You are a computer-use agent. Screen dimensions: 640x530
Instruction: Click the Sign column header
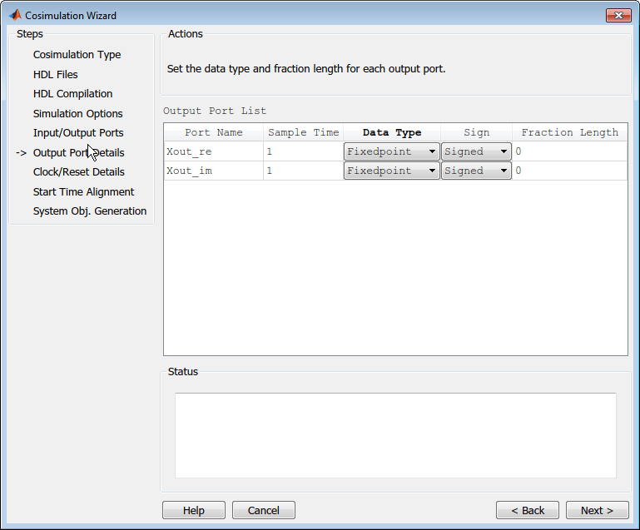(x=476, y=132)
